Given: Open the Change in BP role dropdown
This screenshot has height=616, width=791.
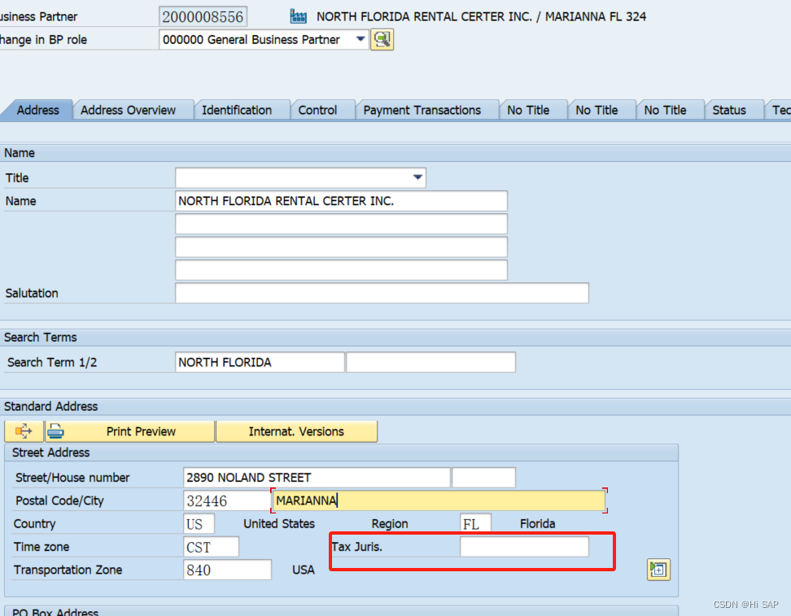Looking at the screenshot, I should (x=361, y=39).
